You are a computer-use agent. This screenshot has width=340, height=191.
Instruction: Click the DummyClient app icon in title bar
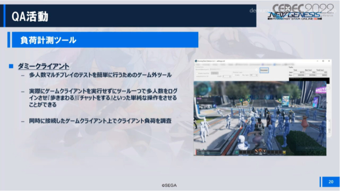196,61
